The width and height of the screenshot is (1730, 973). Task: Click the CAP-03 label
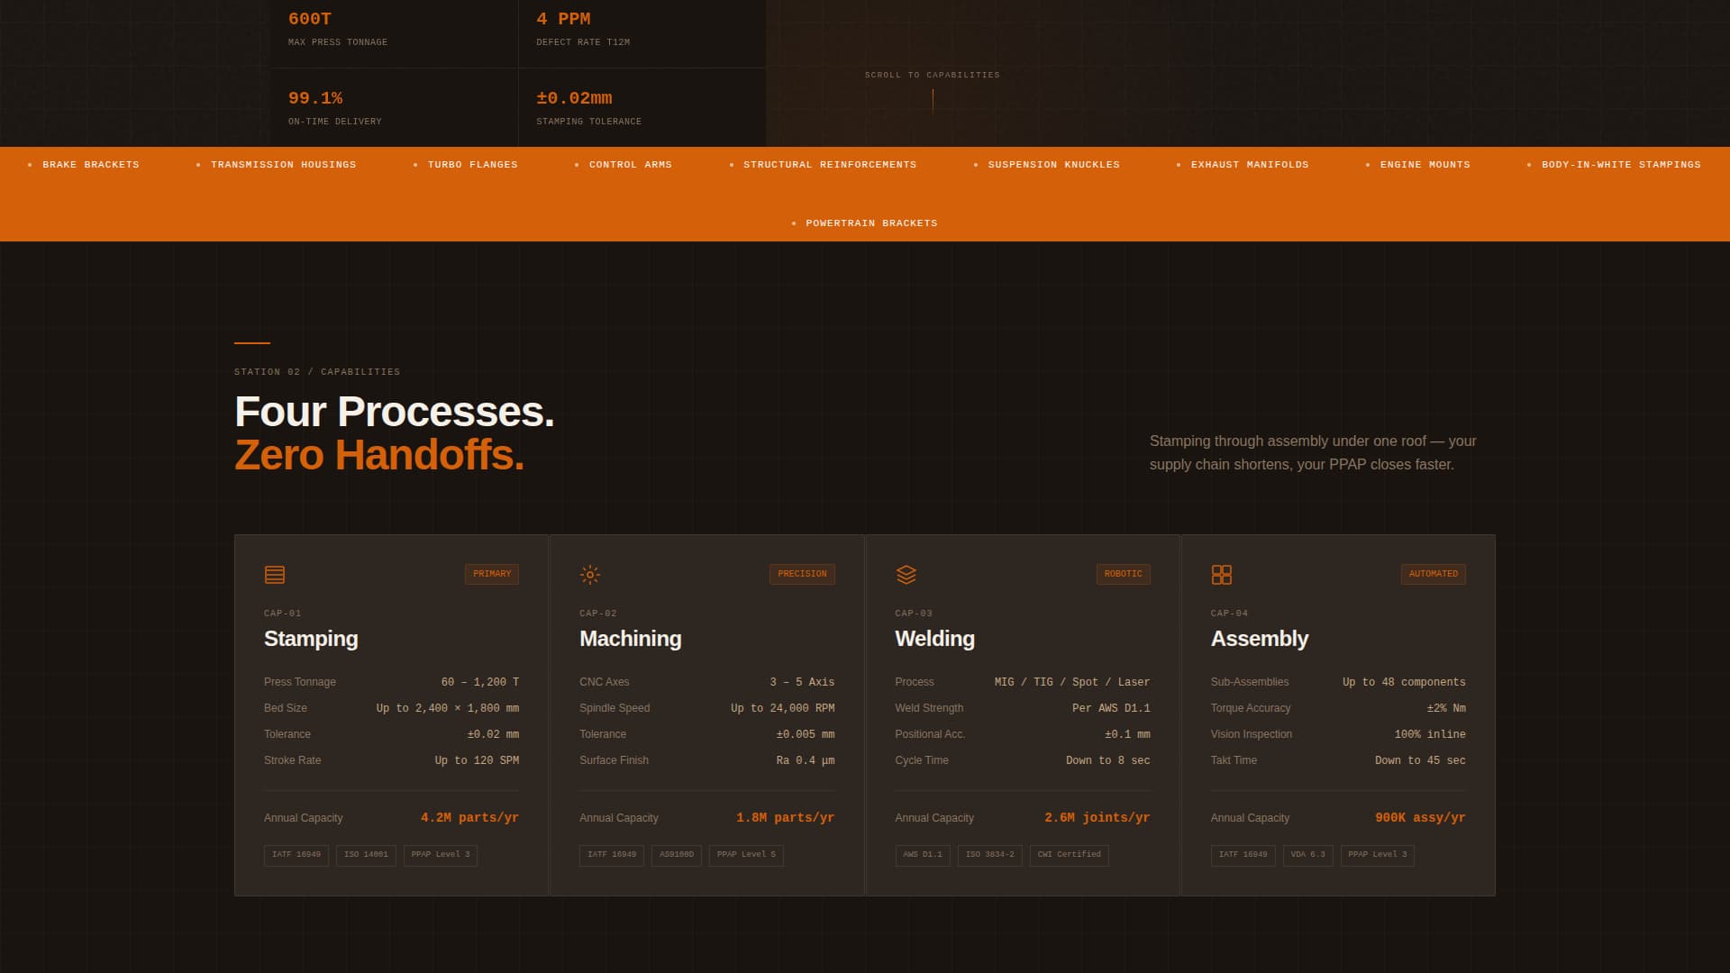[914, 614]
